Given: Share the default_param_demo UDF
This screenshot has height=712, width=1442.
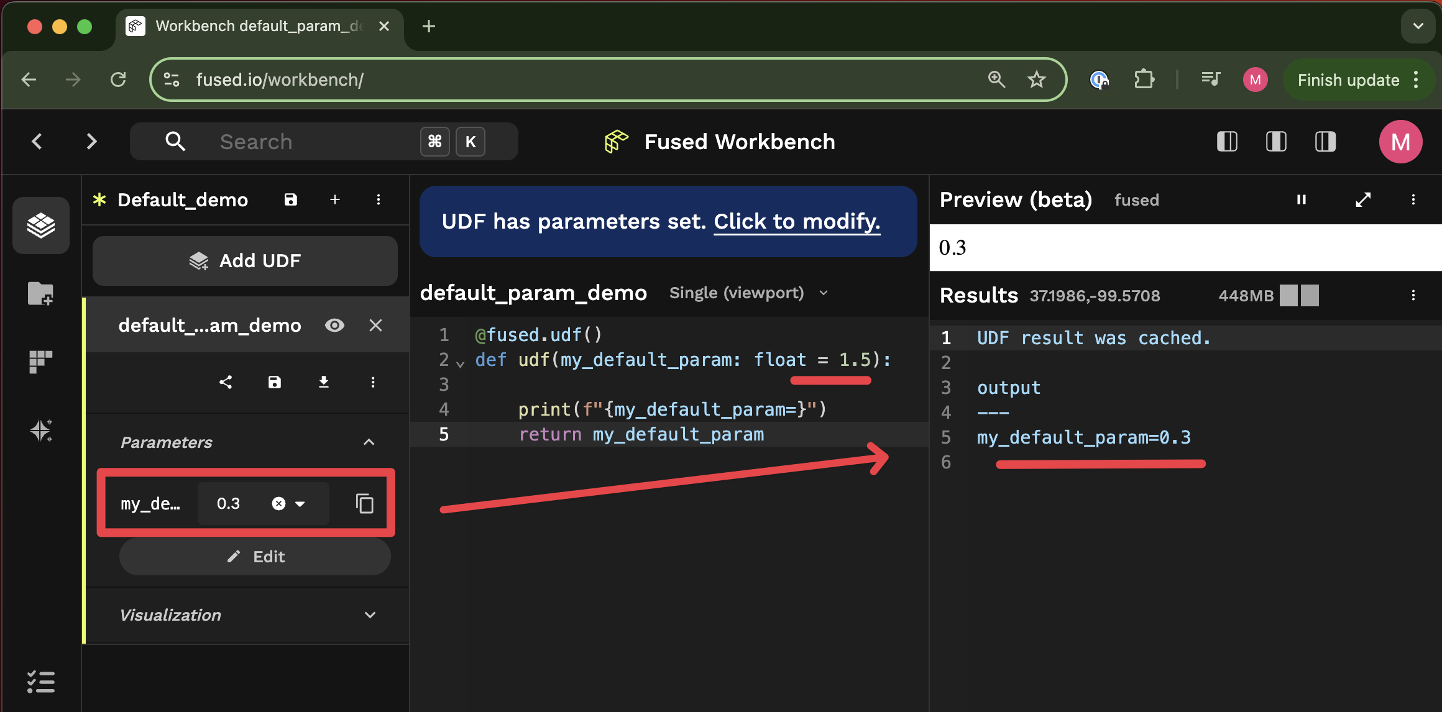Looking at the screenshot, I should pyautogui.click(x=226, y=382).
